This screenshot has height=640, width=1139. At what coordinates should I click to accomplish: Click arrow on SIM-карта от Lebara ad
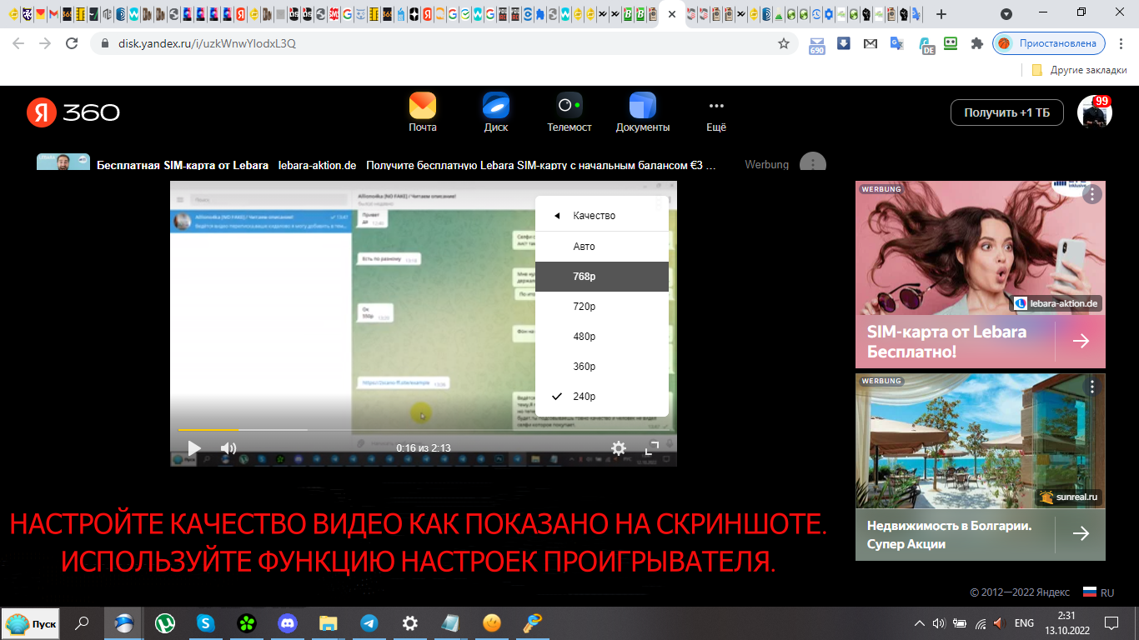point(1081,341)
